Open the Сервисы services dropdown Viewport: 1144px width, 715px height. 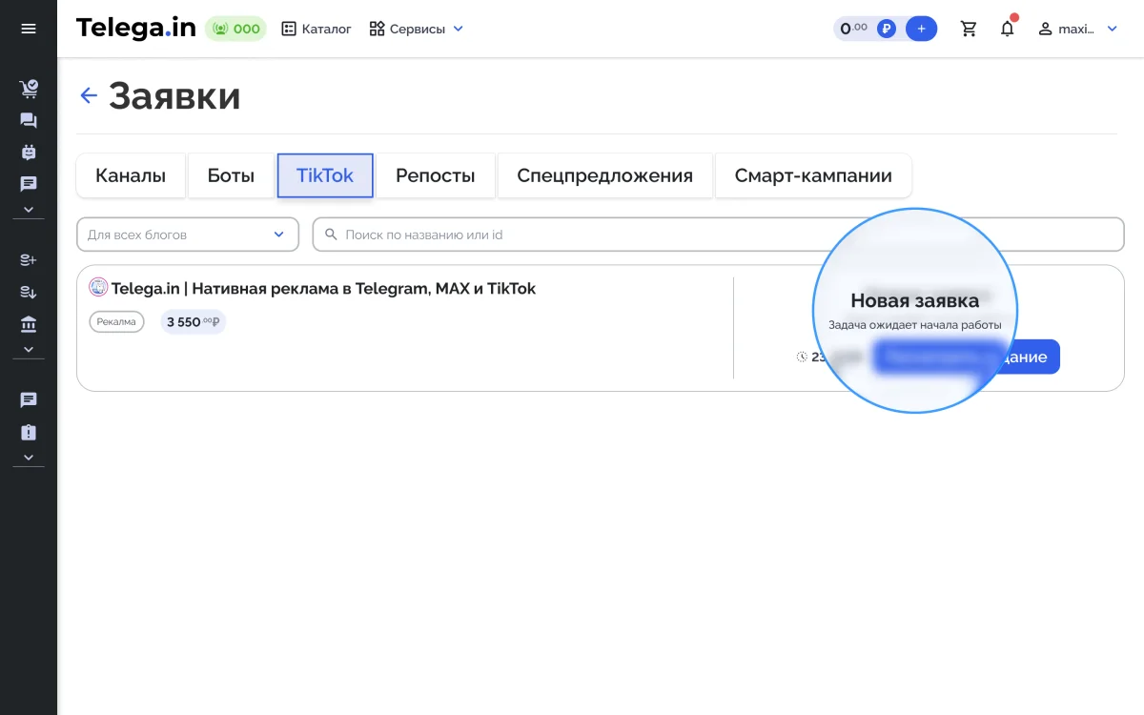pos(417,29)
